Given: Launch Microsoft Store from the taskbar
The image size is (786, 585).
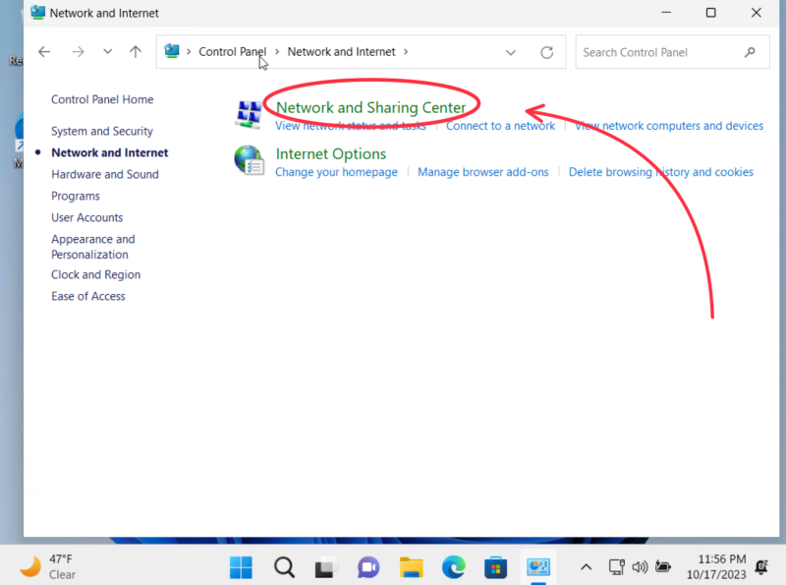Looking at the screenshot, I should (495, 567).
